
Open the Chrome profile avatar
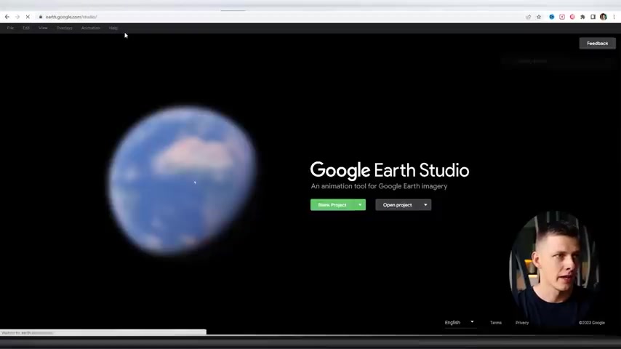coord(603,17)
